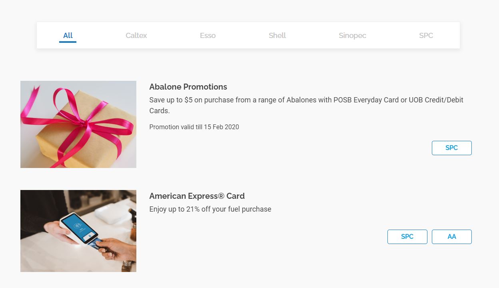
Task: Switch to the SPC tab
Action: [426, 35]
